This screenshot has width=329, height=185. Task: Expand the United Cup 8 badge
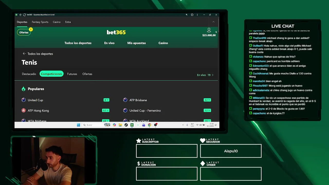[x=106, y=100]
